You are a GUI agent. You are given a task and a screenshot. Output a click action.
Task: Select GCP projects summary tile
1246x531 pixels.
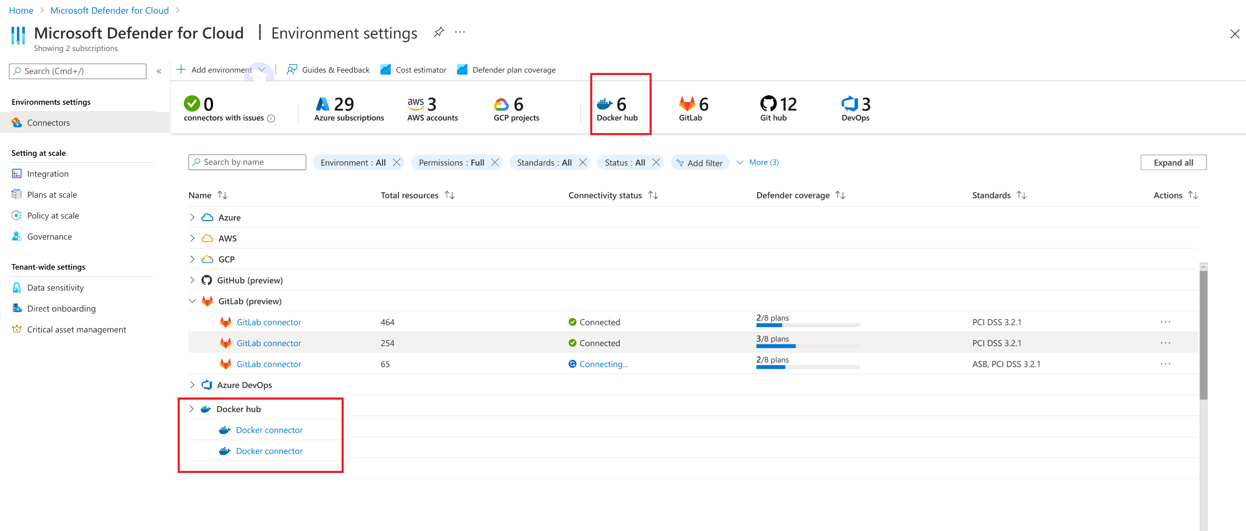pos(516,109)
